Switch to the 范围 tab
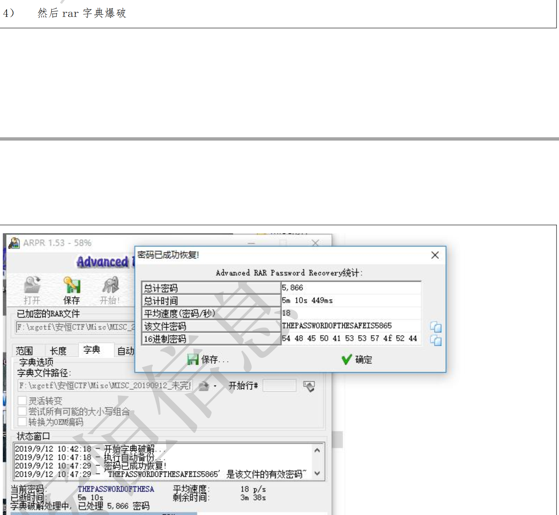Viewport: 559px width, 515px height. coord(24,351)
